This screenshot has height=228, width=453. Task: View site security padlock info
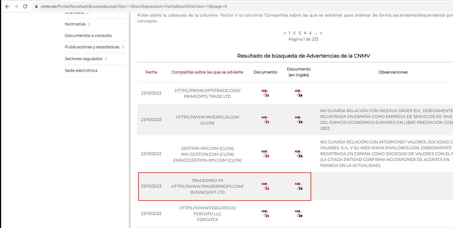tap(36, 6)
